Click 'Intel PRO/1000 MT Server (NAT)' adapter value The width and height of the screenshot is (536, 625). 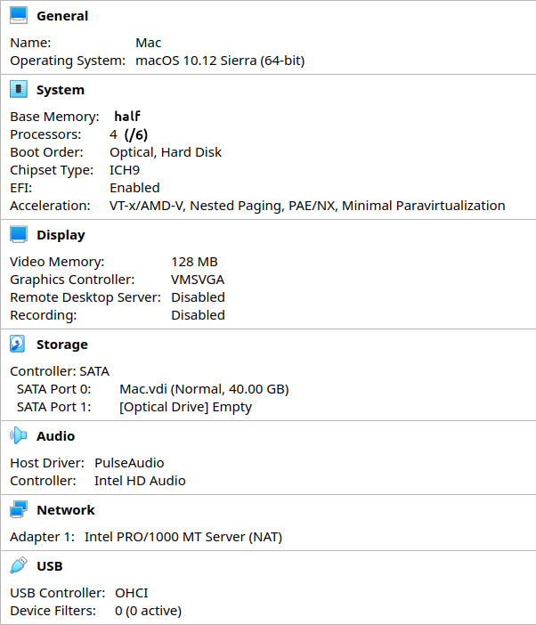pos(183,537)
